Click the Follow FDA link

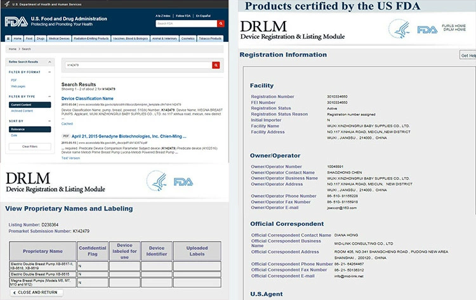pyautogui.click(x=183, y=16)
